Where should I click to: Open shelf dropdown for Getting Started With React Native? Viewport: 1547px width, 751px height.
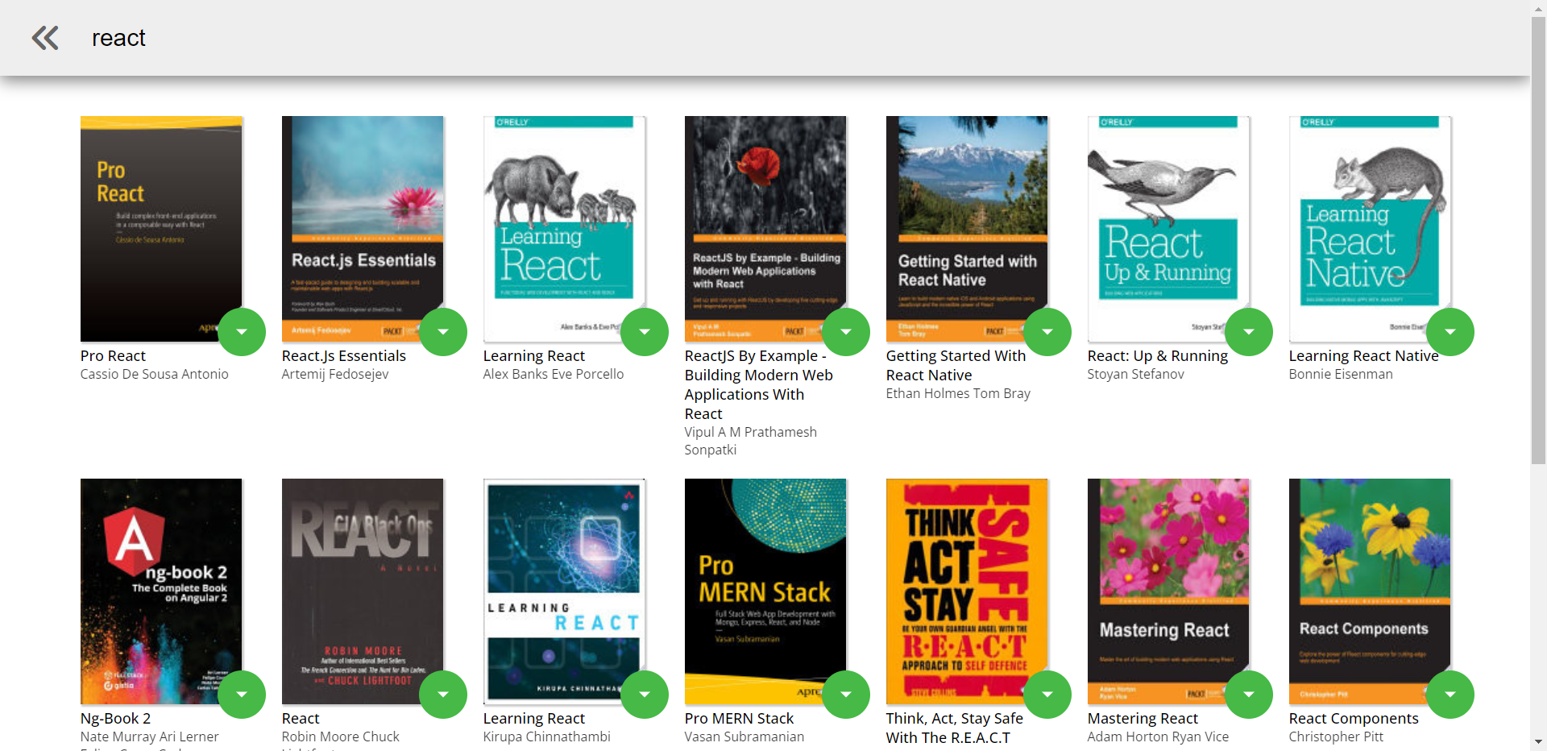click(1047, 332)
